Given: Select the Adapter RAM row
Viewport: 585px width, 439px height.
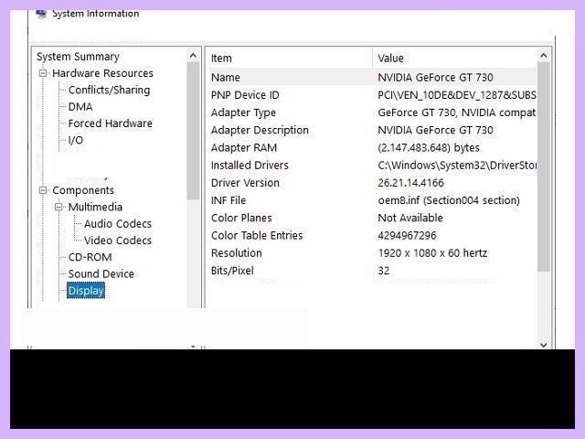Looking at the screenshot, I should (372, 148).
